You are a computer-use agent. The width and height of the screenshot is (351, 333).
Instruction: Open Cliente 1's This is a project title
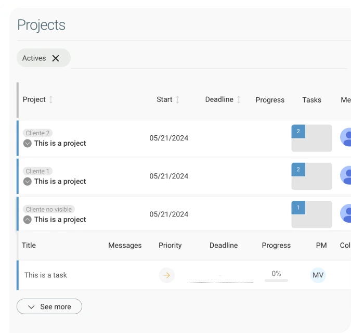click(x=60, y=182)
